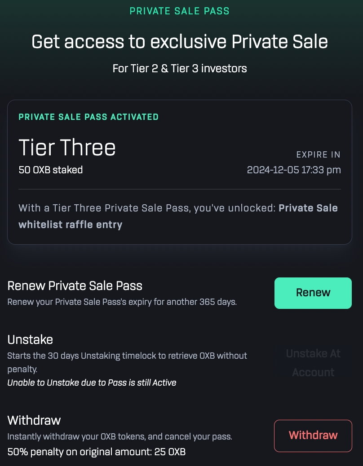The height and width of the screenshot is (466, 363).
Task: Select the 'For Tier 2 & Tier 3 investors' subtitle
Action: (x=180, y=69)
